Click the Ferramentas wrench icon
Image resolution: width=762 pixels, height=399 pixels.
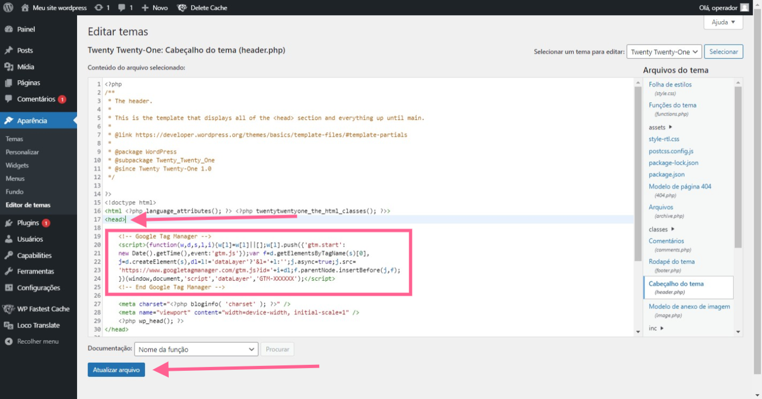click(x=8, y=271)
